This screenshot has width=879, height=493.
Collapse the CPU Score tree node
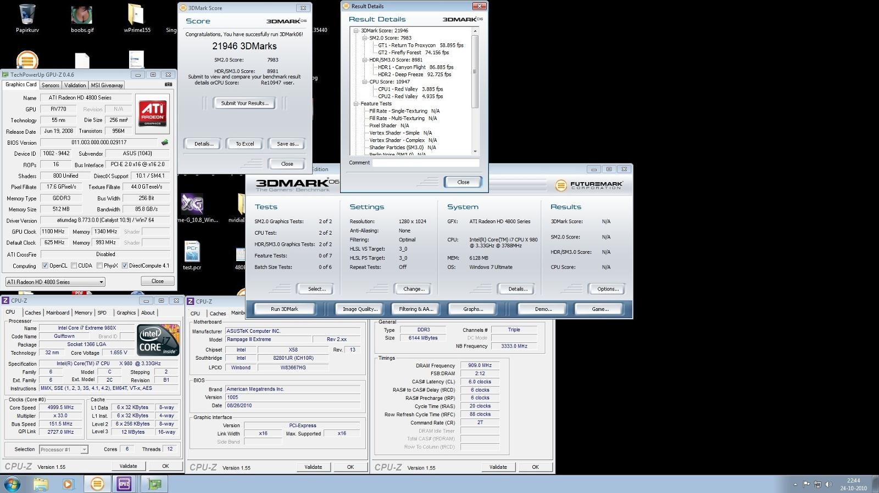point(364,82)
